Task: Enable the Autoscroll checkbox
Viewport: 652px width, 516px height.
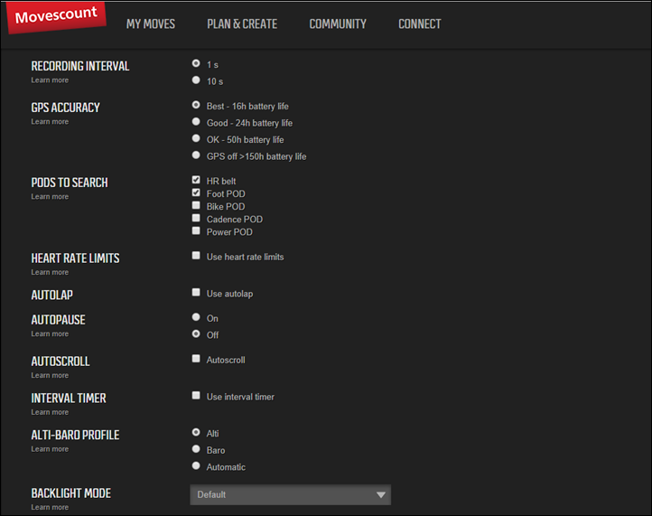Action: click(x=196, y=359)
